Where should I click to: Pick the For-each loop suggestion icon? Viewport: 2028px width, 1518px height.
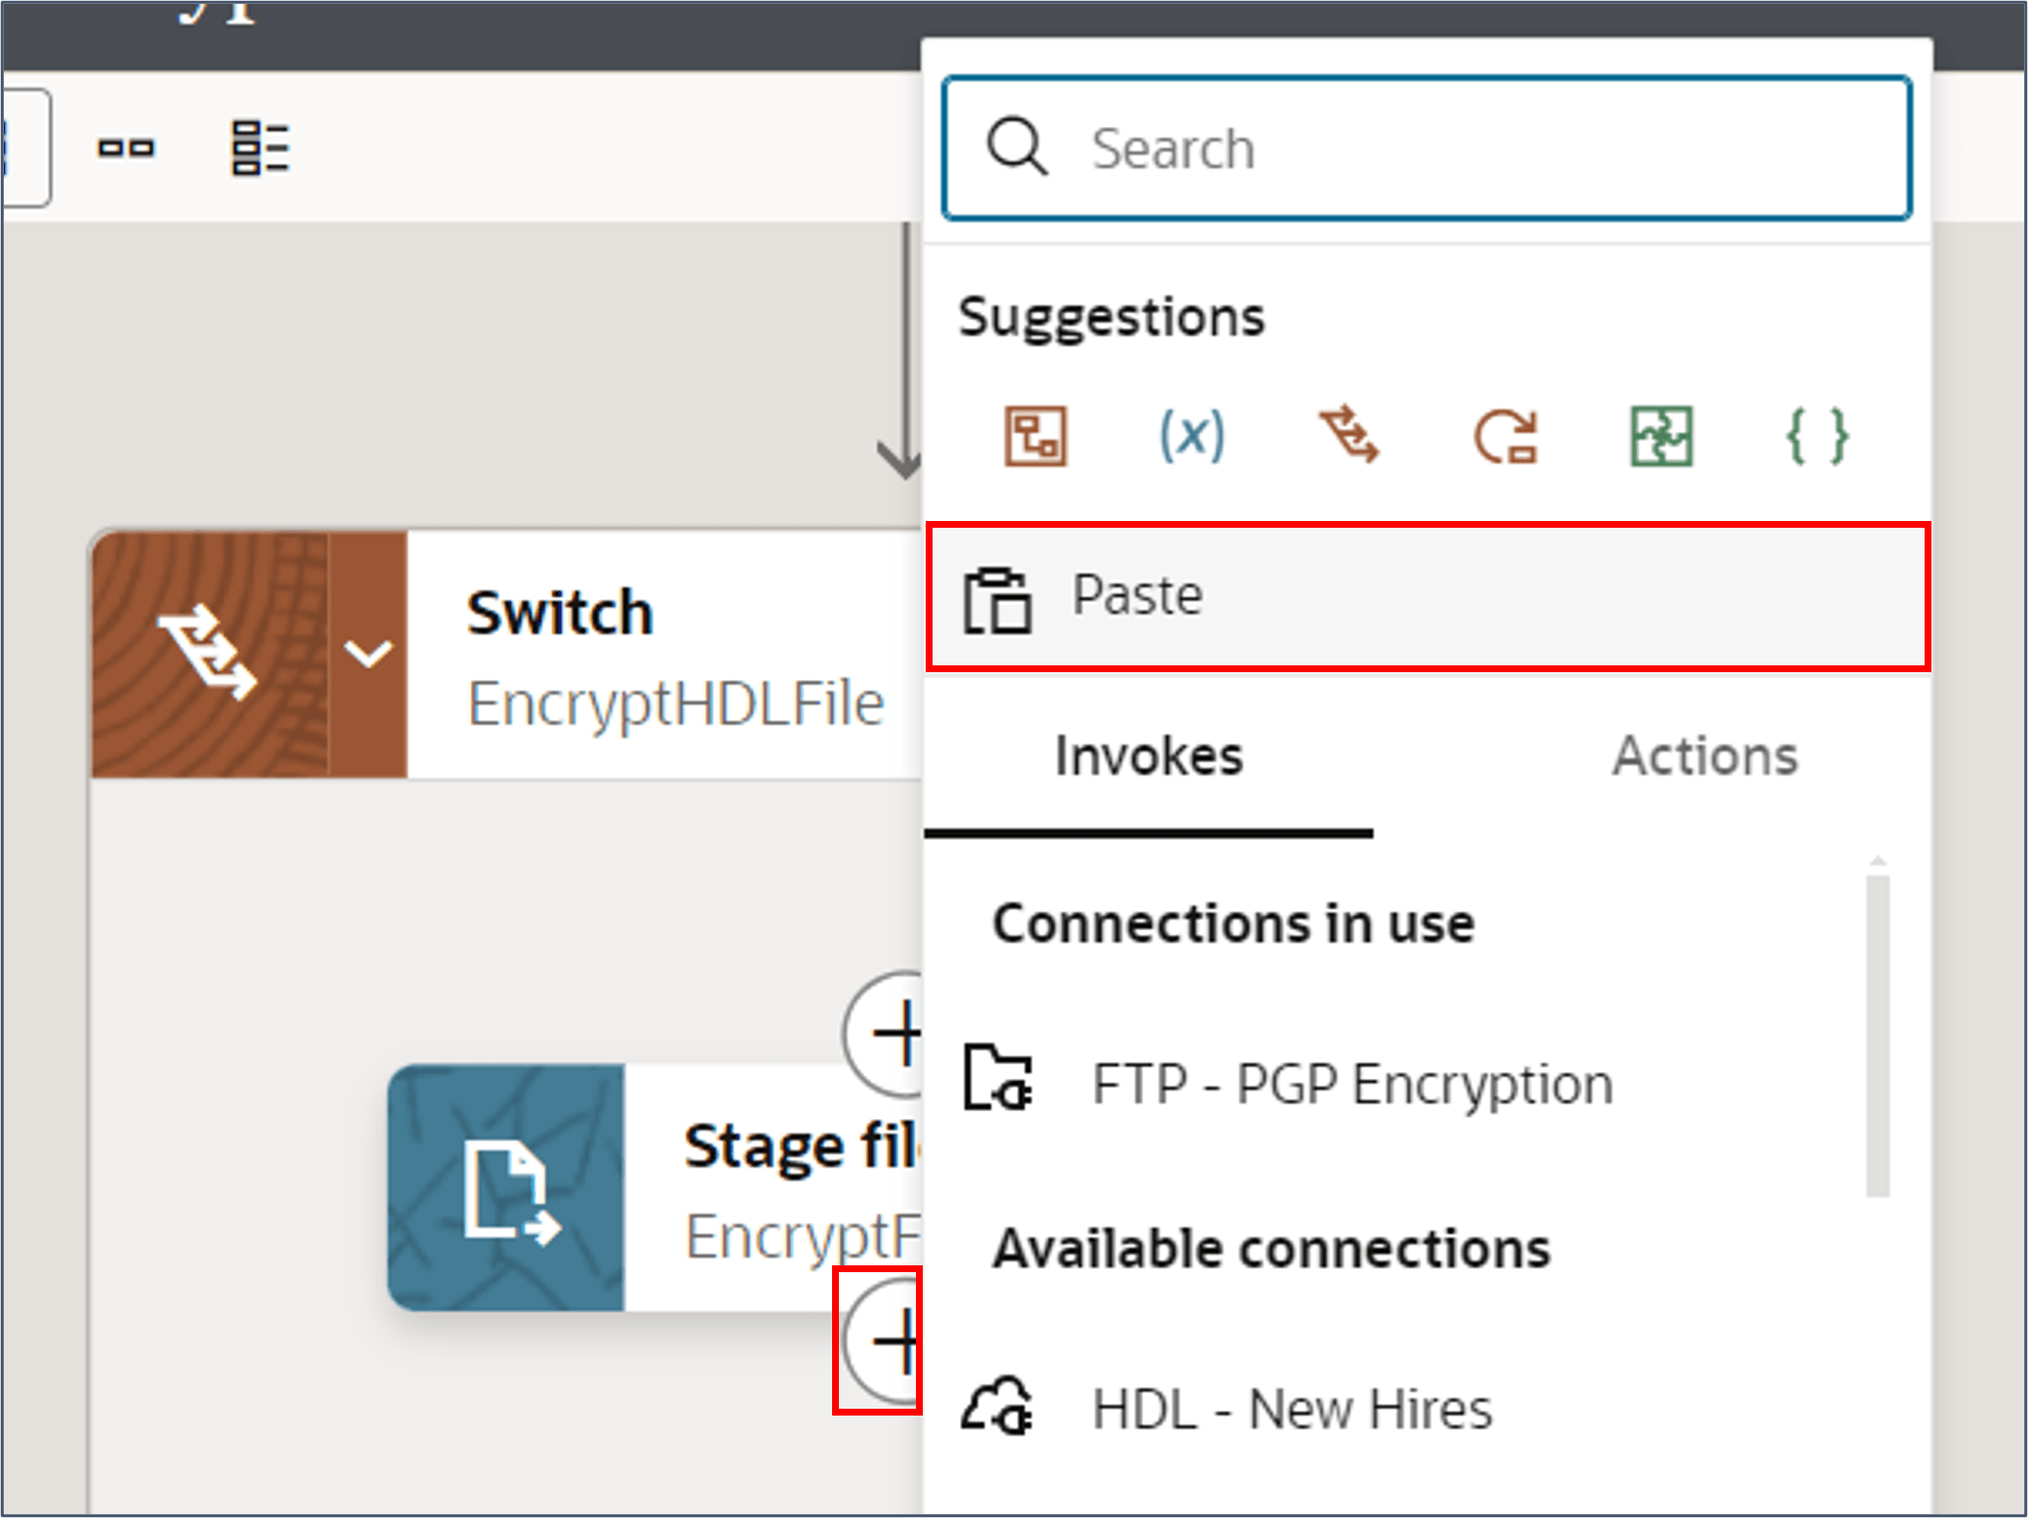pyautogui.click(x=1505, y=436)
